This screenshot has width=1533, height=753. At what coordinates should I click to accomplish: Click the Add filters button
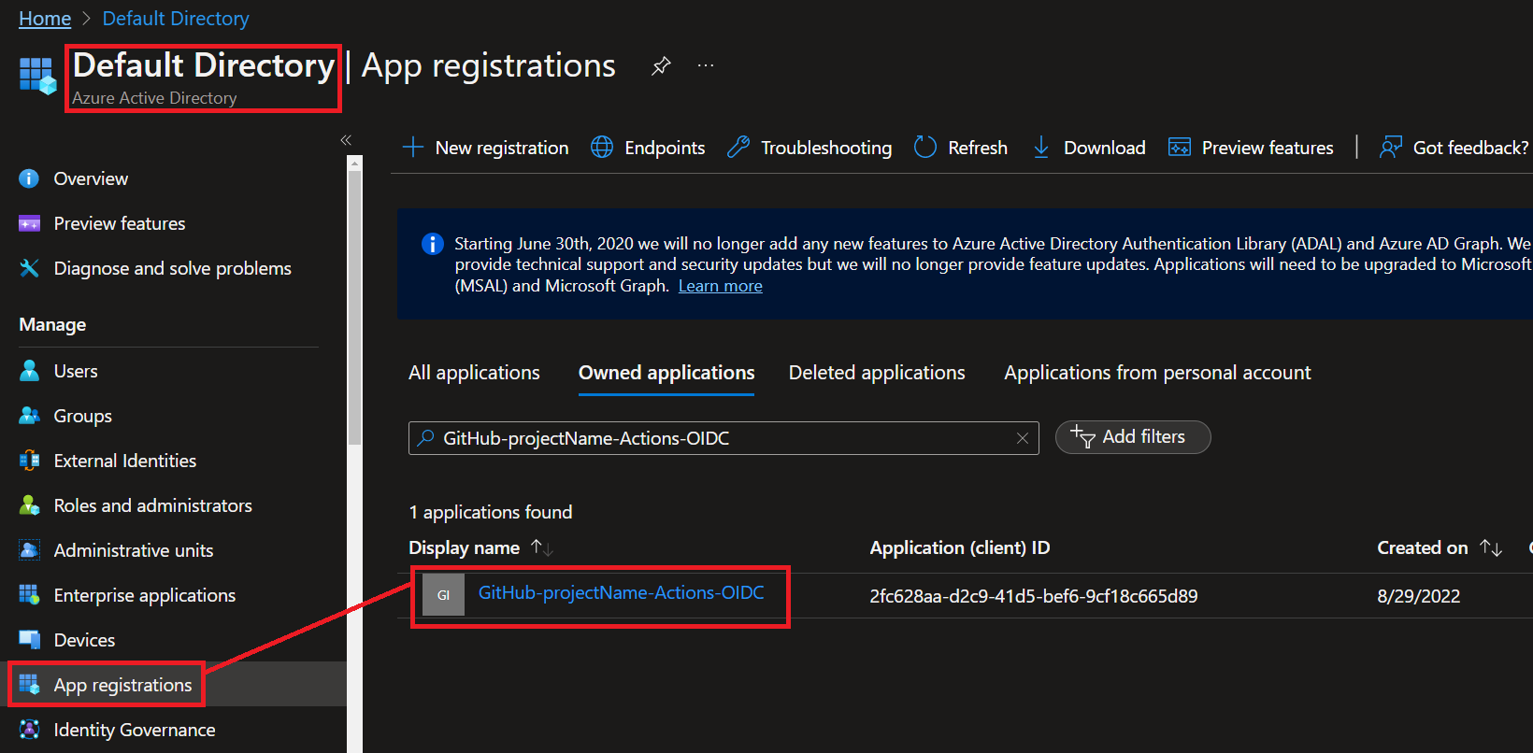pyautogui.click(x=1133, y=437)
